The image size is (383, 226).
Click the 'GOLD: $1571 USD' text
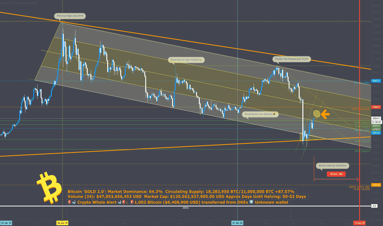click(359, 187)
